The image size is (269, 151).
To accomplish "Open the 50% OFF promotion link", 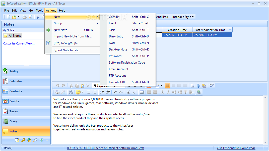I will 105,148.
